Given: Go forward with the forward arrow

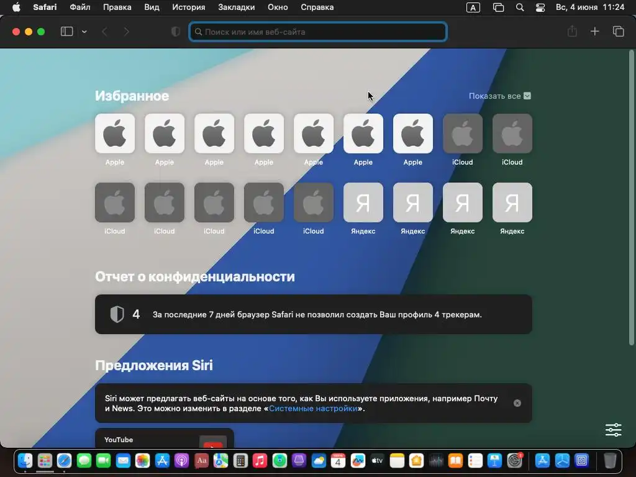Looking at the screenshot, I should (x=126, y=32).
